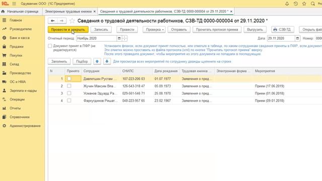Go back with left arrow button
This screenshot has width=322, height=181.
(x=52, y=21)
